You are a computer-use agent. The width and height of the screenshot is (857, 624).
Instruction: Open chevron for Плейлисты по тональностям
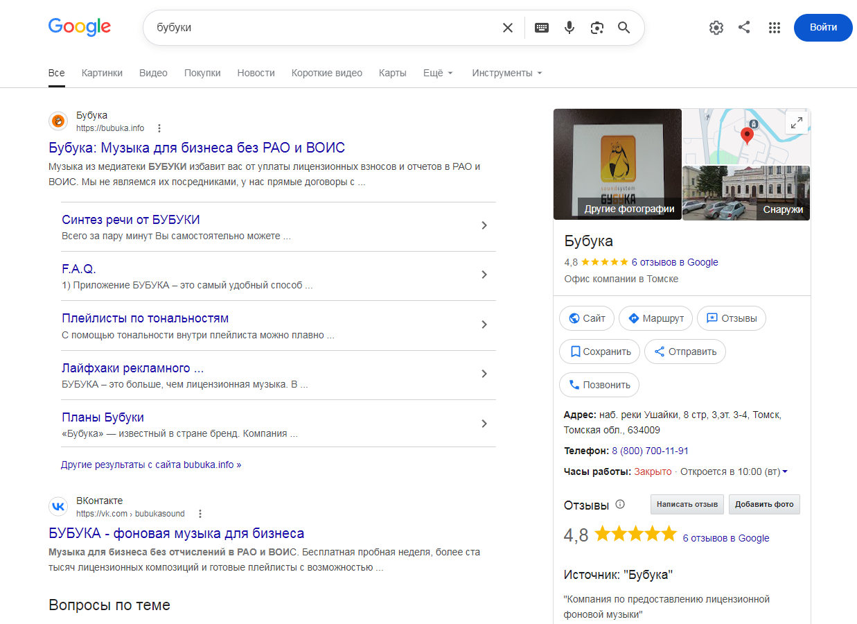pos(484,324)
